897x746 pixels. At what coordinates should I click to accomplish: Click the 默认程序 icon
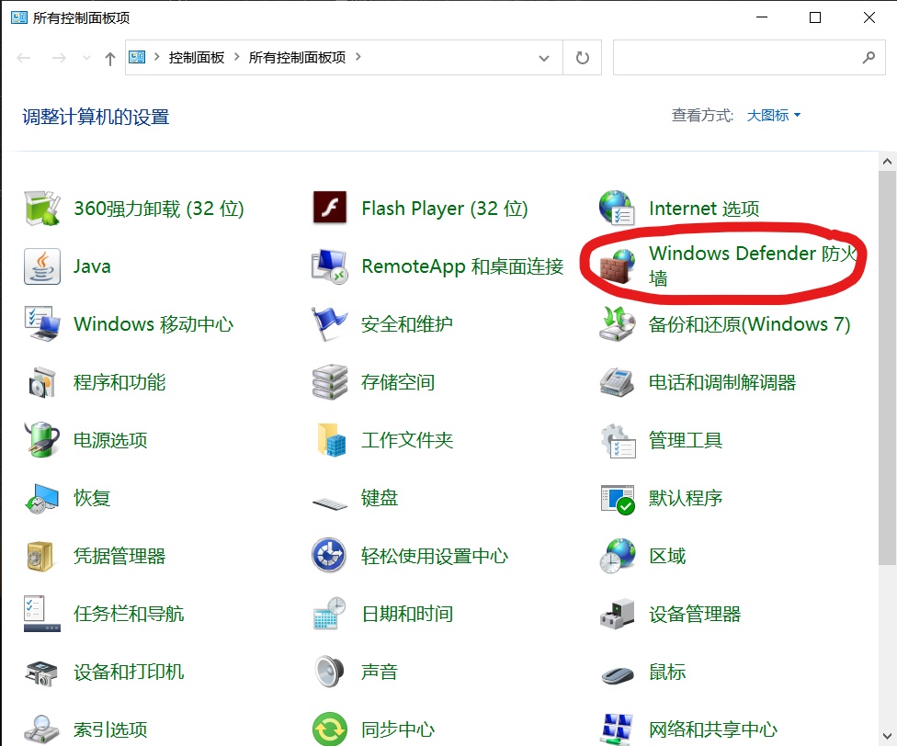point(618,500)
